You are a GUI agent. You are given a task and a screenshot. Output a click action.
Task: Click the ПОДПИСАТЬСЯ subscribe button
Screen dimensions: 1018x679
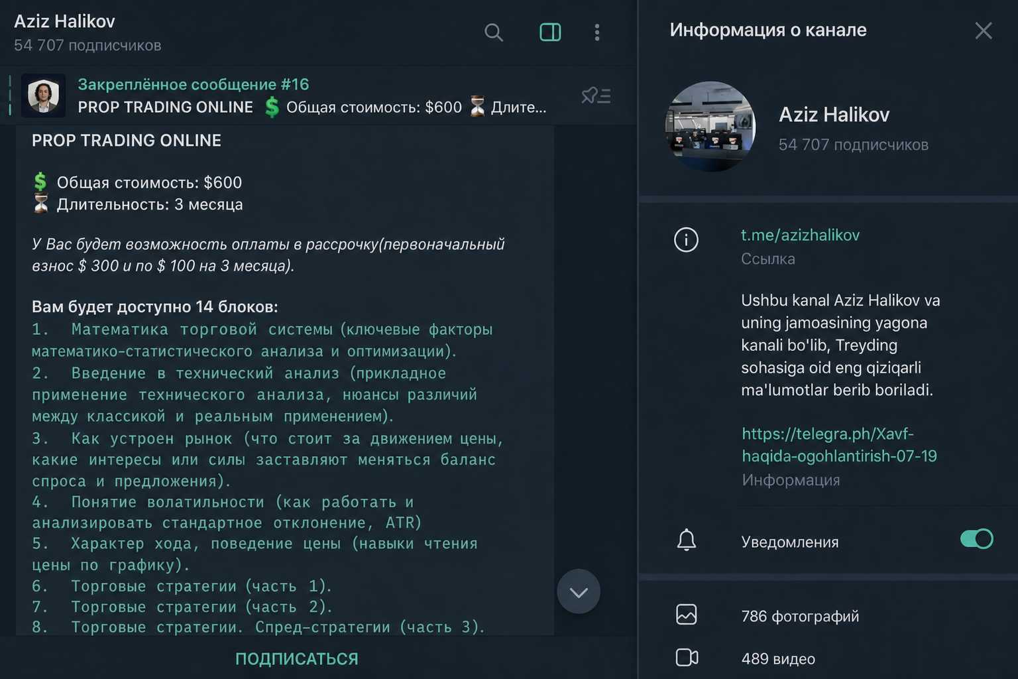tap(297, 659)
